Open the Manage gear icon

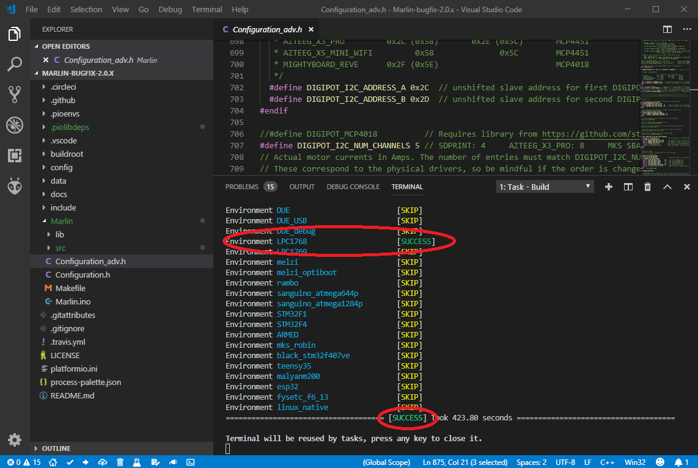[14, 440]
